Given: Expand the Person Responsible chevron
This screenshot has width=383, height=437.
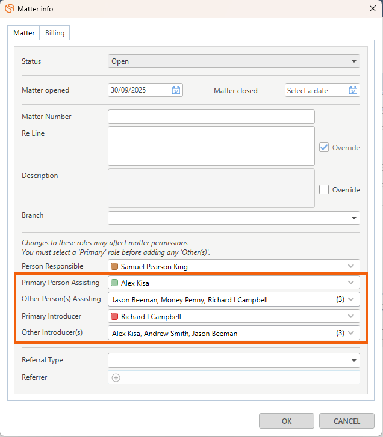Looking at the screenshot, I should (351, 266).
